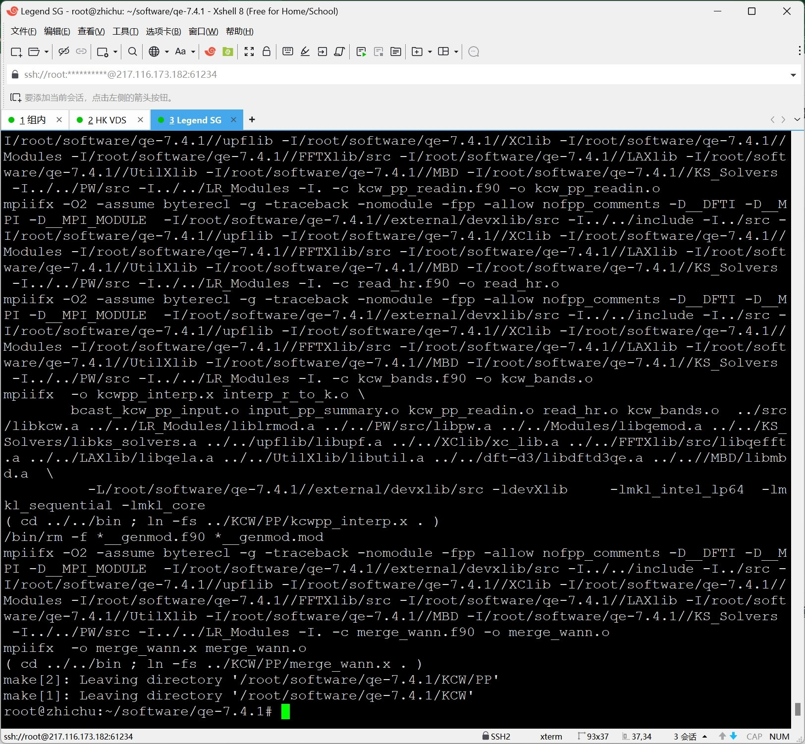Open the keyboard key mapping icon
This screenshot has height=744, width=805.
coord(288,52)
